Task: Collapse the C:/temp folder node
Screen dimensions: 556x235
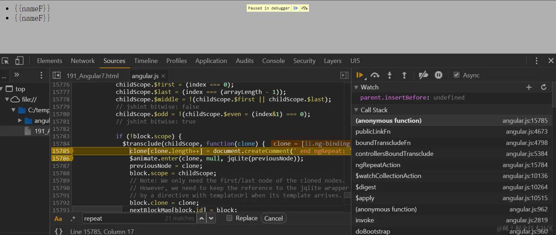Action: tap(13, 110)
